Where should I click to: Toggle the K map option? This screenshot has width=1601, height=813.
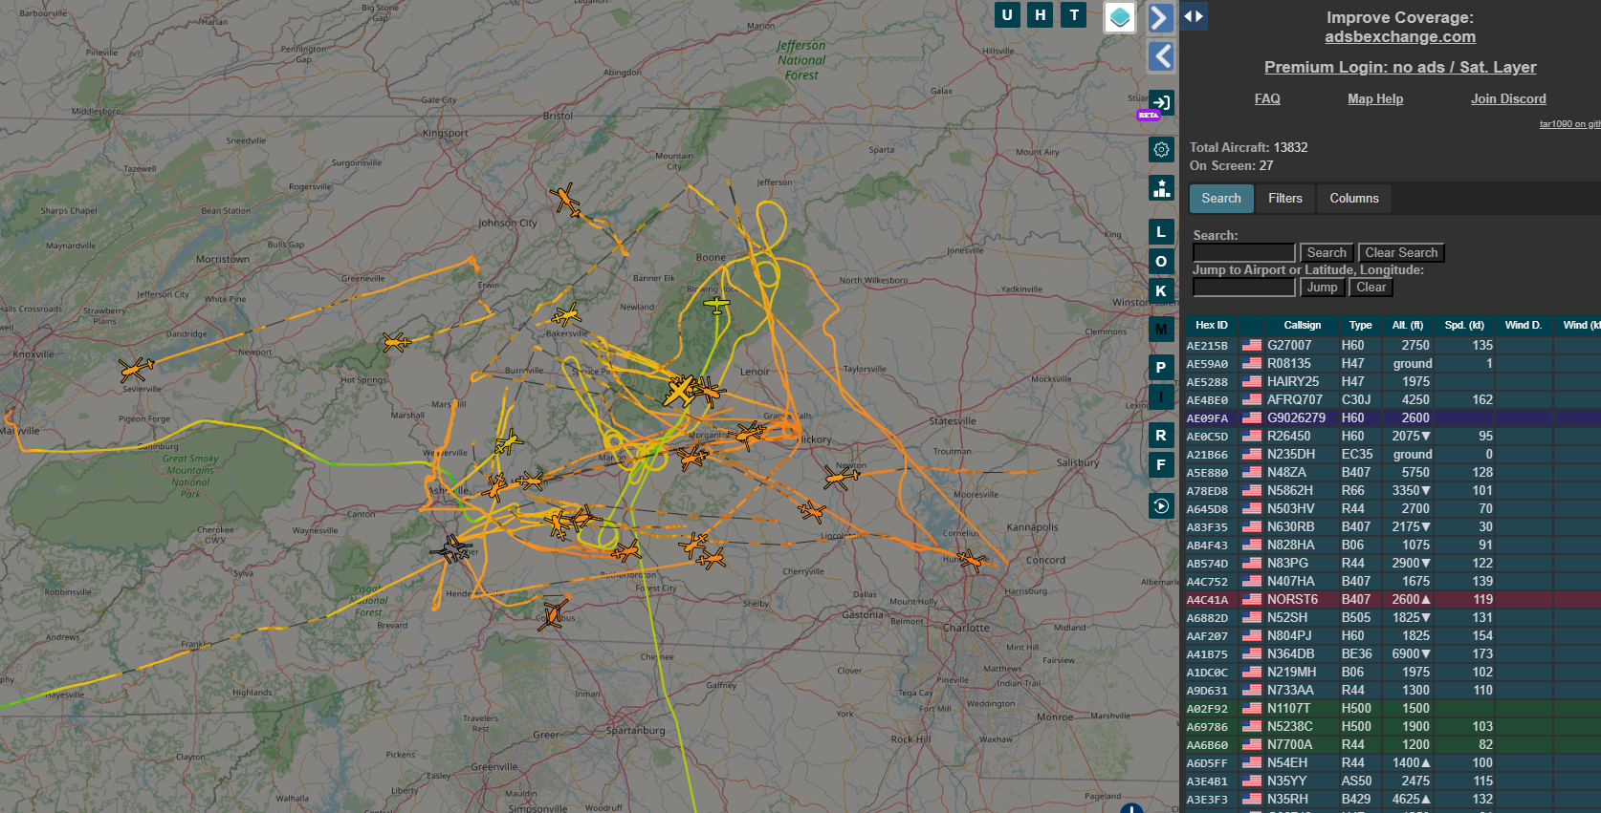pyautogui.click(x=1161, y=290)
